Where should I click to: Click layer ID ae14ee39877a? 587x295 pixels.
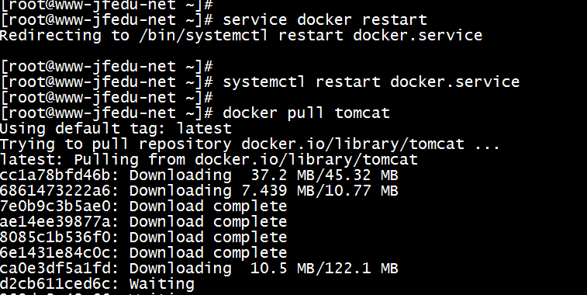(55, 221)
